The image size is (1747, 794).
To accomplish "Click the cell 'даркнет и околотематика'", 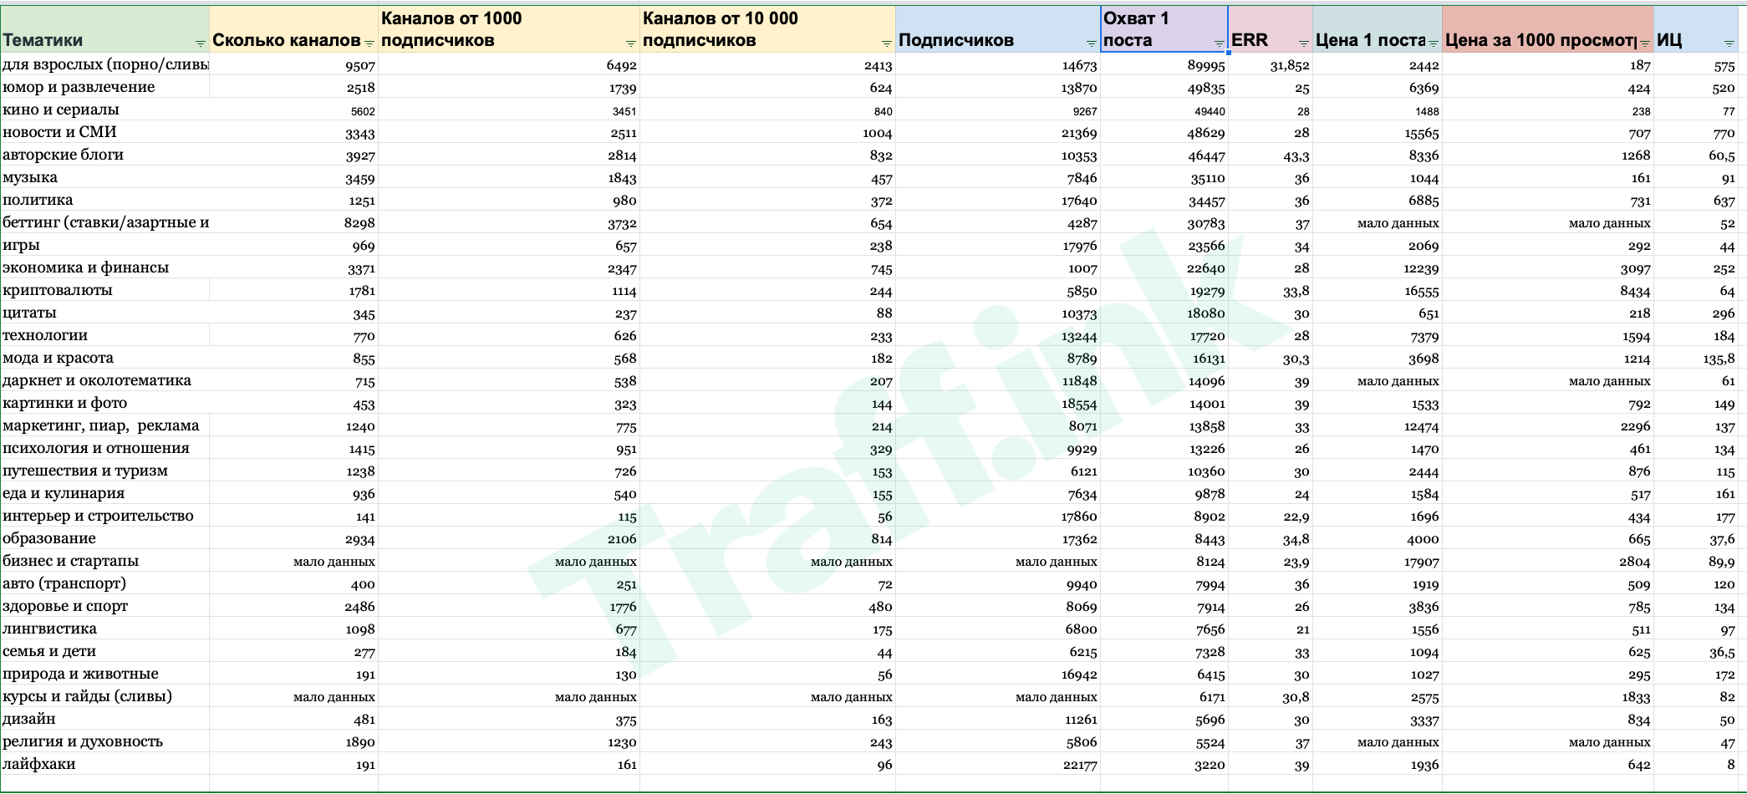I will tap(104, 380).
